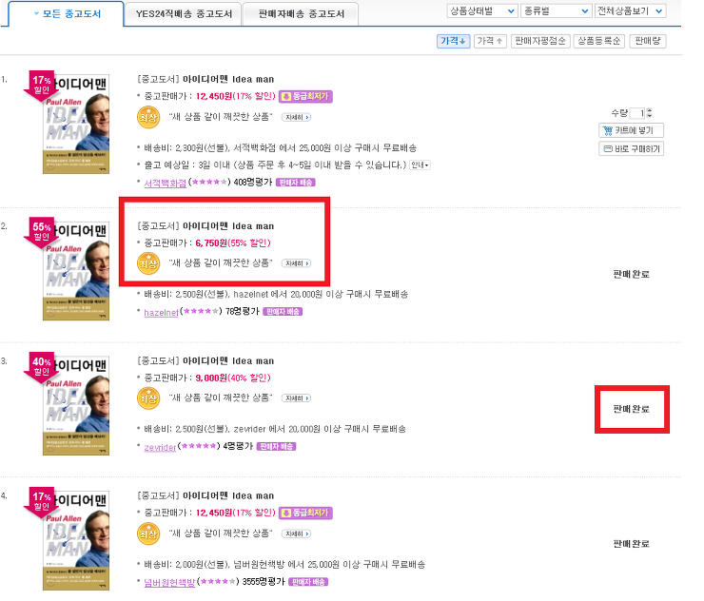The height and width of the screenshot is (601, 704).
Task: Sort by 가격 ascending arrow button
Action: tap(490, 41)
